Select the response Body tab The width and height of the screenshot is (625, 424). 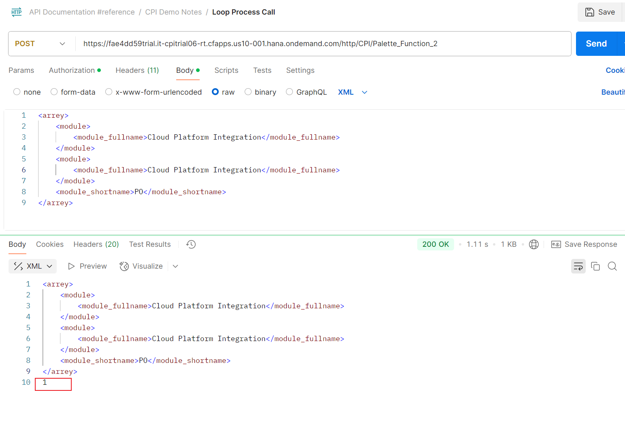pos(17,244)
